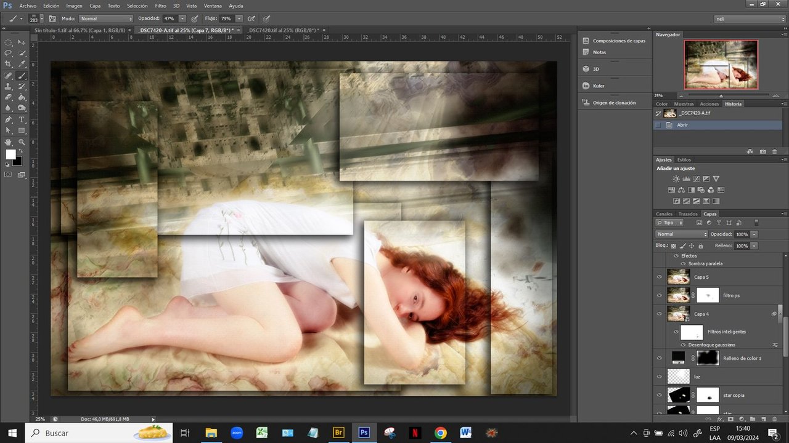Click the Navigator preview thumbnail
The image size is (789, 443).
[721, 65]
